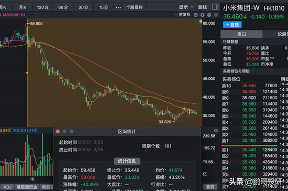Expand the 前复权 adjustment dropdown
The image size is (288, 191).
[x=183, y=15]
